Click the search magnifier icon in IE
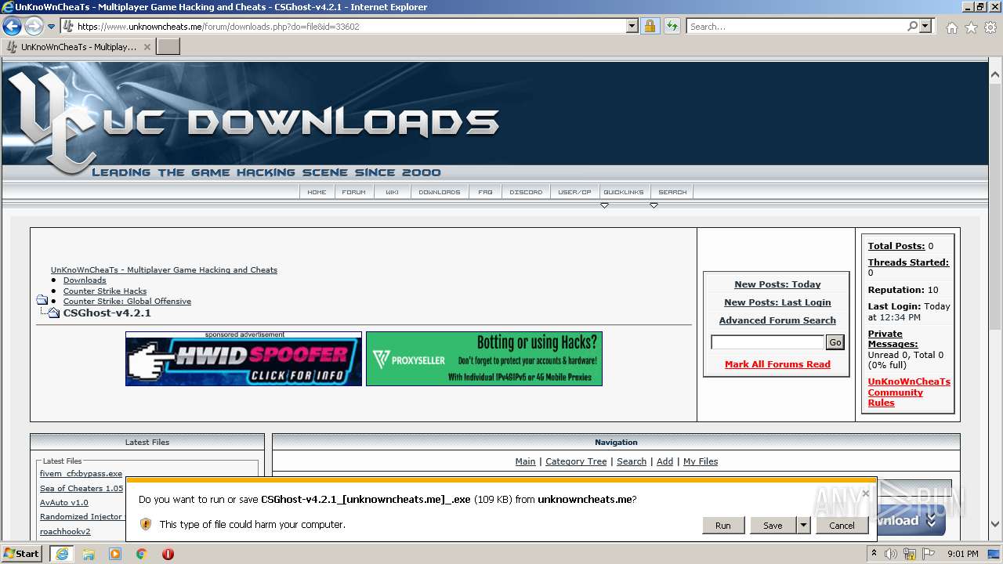The image size is (1003, 564). [912, 26]
